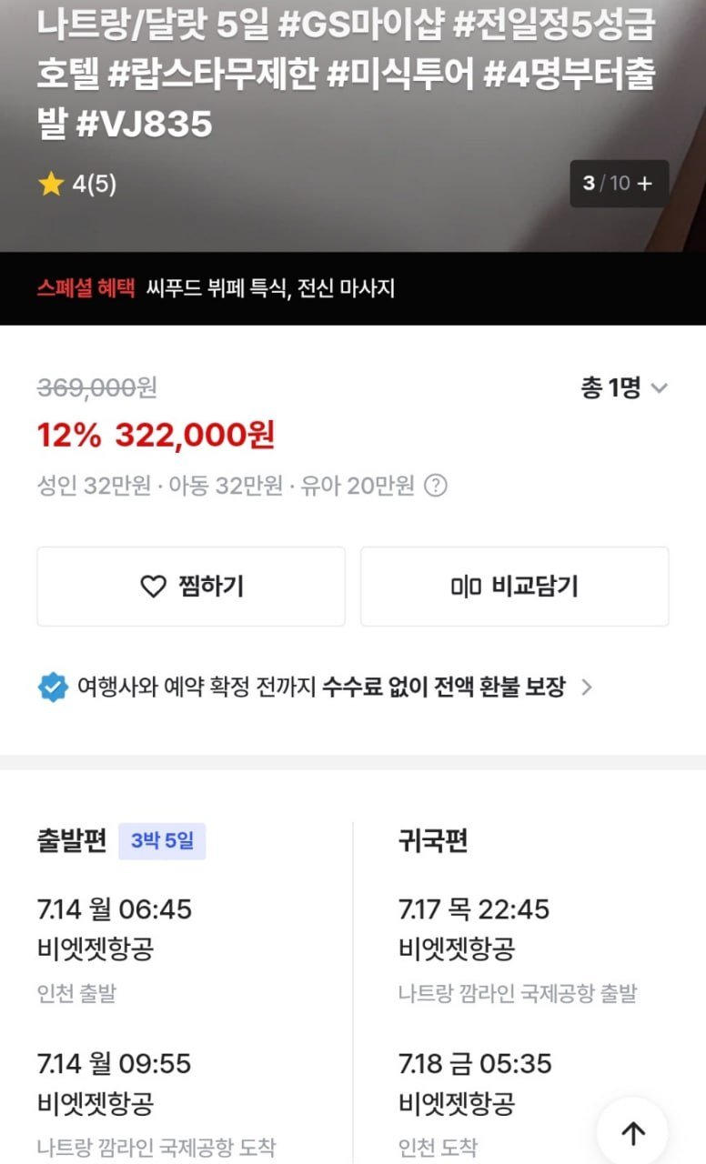Click the heart icon on 찜하기
Screen dimensions: 706x1164
pyautogui.click(x=154, y=587)
